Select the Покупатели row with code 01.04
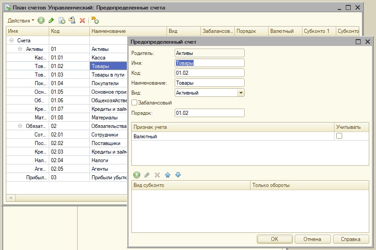 [68, 83]
